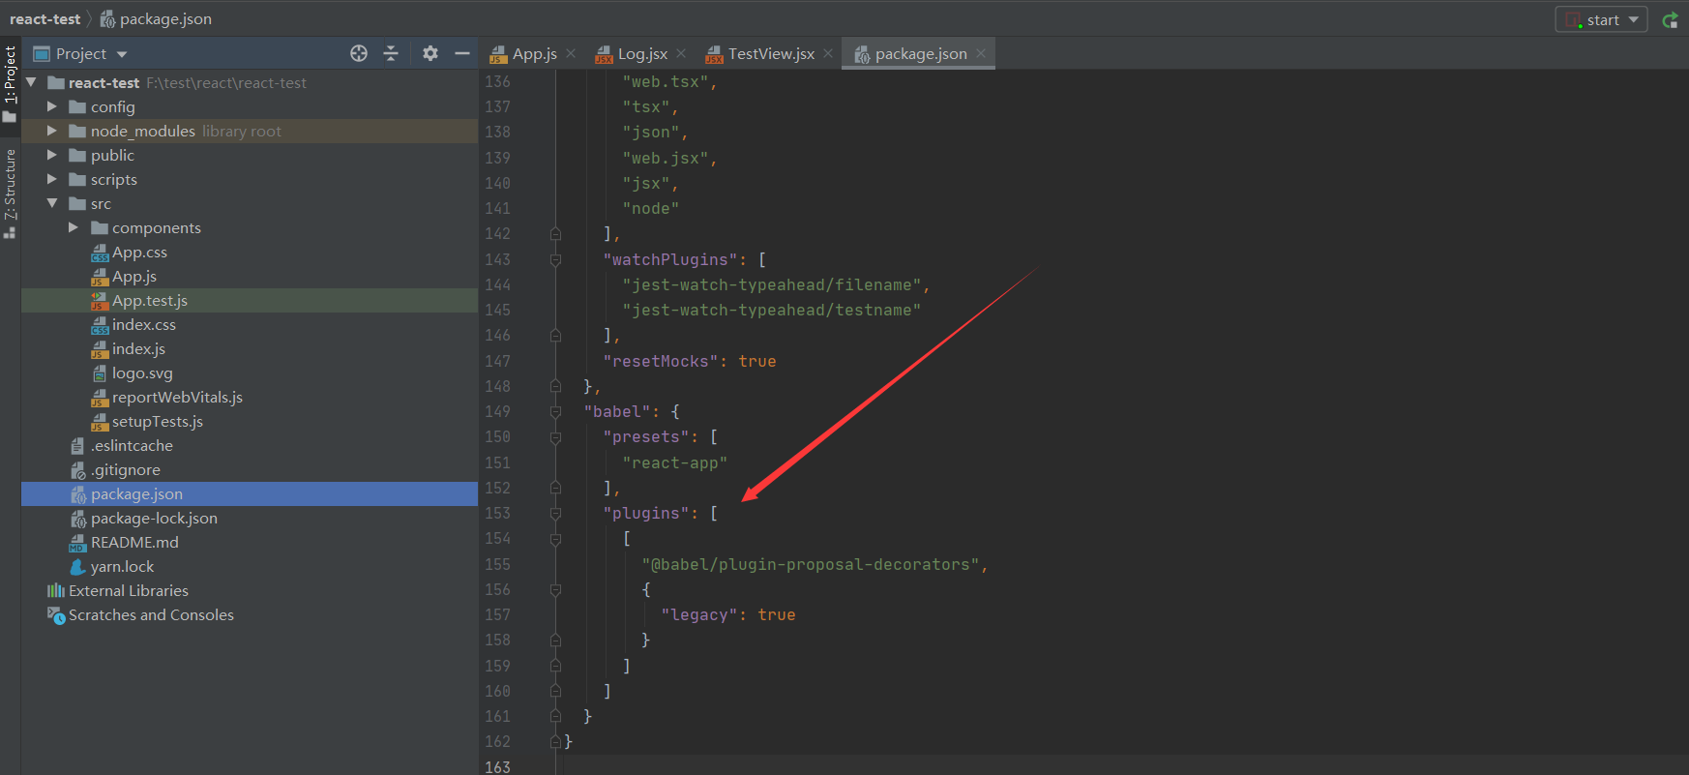This screenshot has height=775, width=1689.
Task: Select App.js file in project tree
Action: click(x=133, y=276)
